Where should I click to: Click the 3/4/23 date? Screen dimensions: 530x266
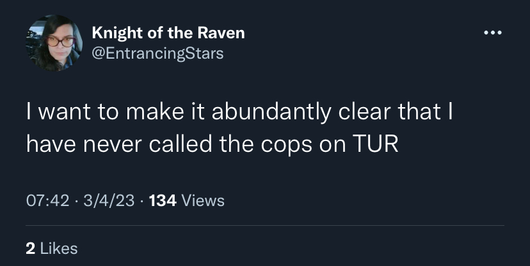click(109, 201)
